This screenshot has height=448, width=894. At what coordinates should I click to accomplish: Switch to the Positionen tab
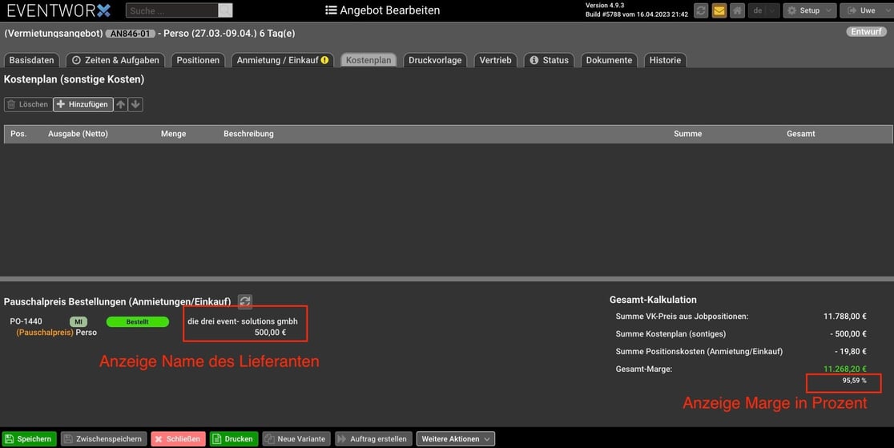(198, 60)
